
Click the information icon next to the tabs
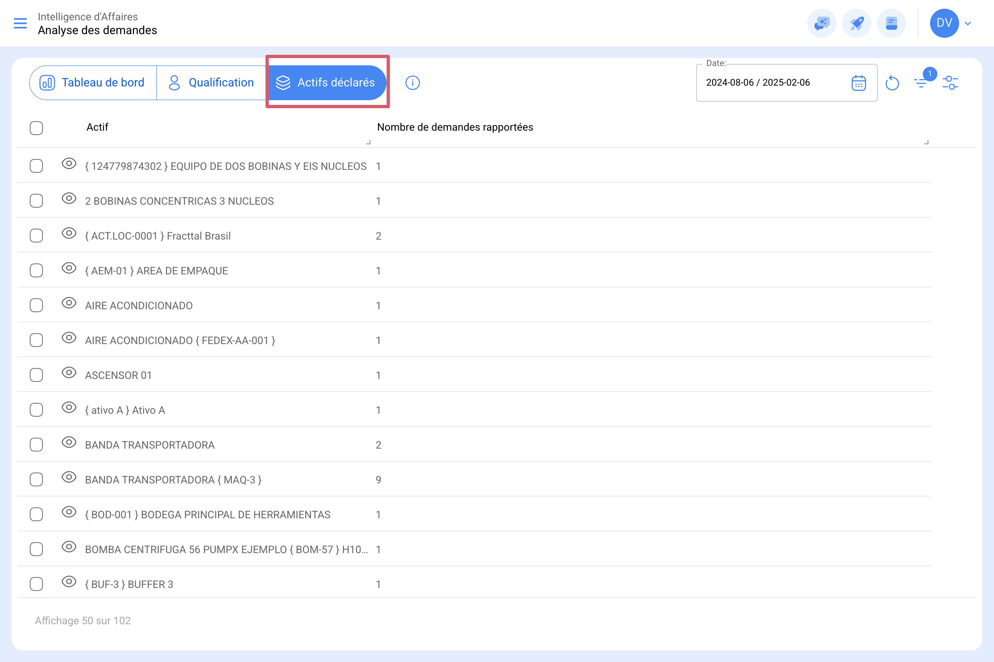point(412,83)
